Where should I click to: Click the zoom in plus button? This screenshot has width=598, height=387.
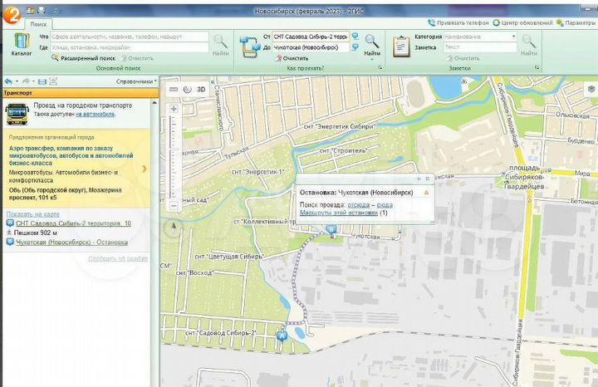coord(173,109)
